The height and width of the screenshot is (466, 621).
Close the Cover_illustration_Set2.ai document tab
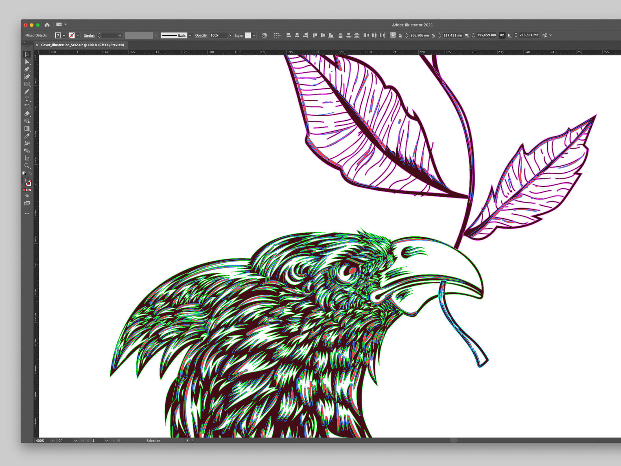[x=37, y=45]
